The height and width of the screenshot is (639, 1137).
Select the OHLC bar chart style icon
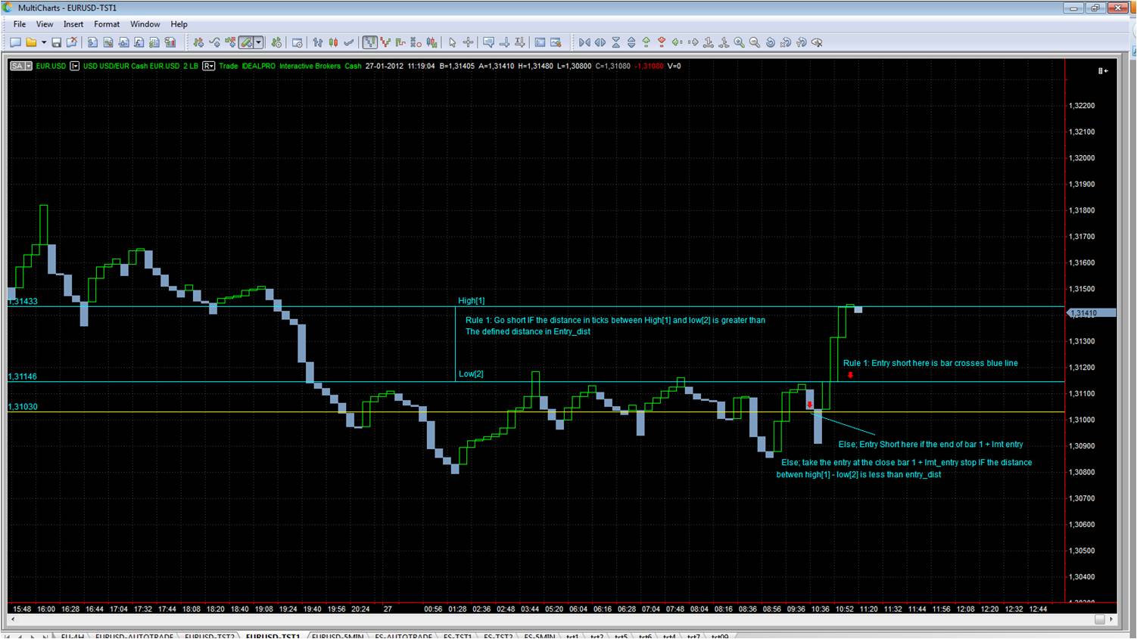click(x=318, y=42)
